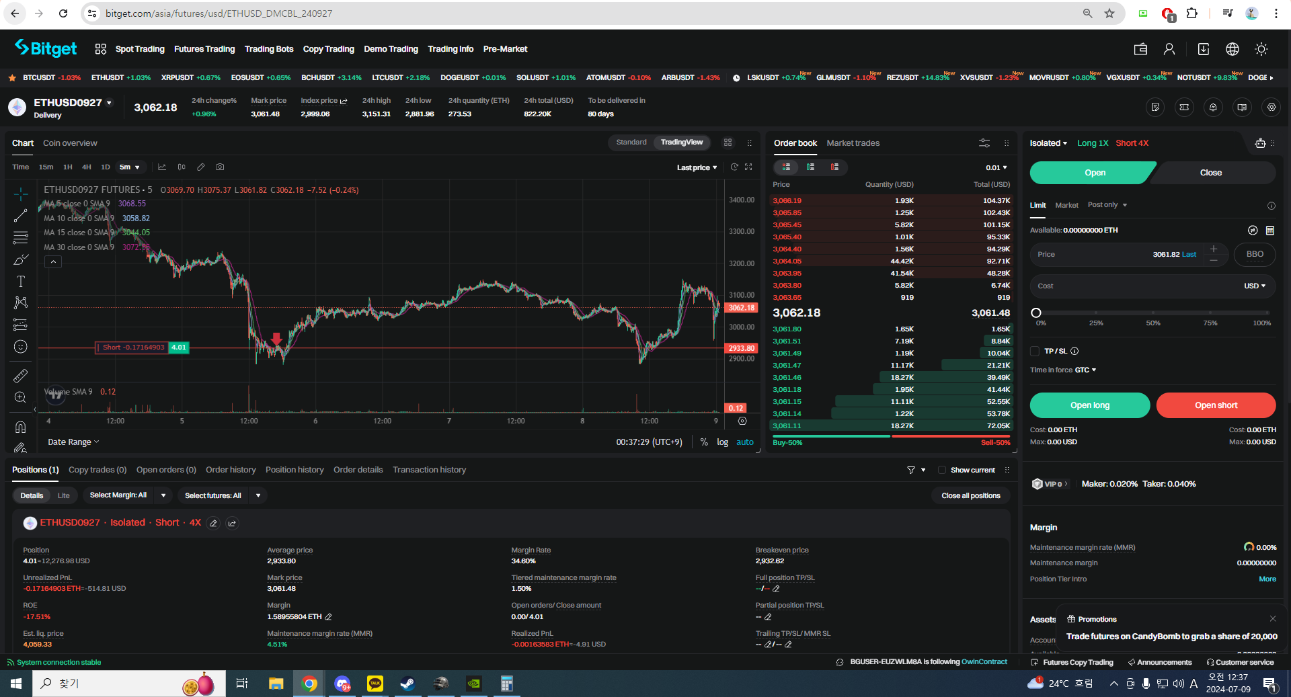Click the Cost input field

point(1152,286)
